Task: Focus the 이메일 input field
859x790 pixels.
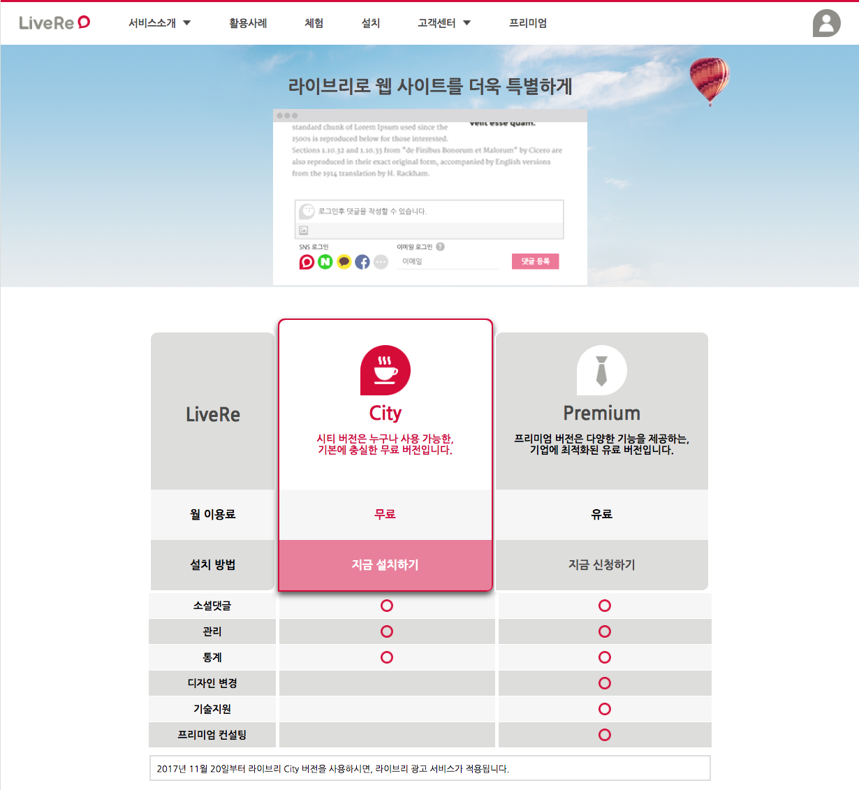Action: [448, 261]
